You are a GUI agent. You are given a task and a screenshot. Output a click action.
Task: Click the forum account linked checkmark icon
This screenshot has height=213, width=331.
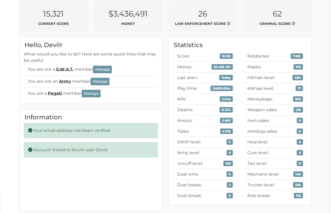point(30,150)
